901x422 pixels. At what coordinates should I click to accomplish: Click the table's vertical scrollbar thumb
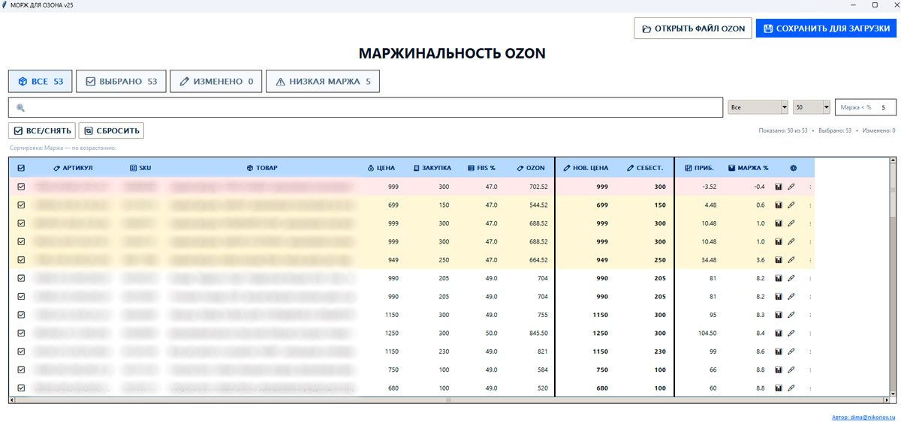point(892,190)
